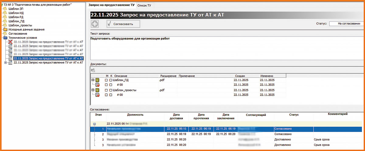
Task: Tick the K checkbox for Шаблон_проекты
Action: click(x=111, y=90)
